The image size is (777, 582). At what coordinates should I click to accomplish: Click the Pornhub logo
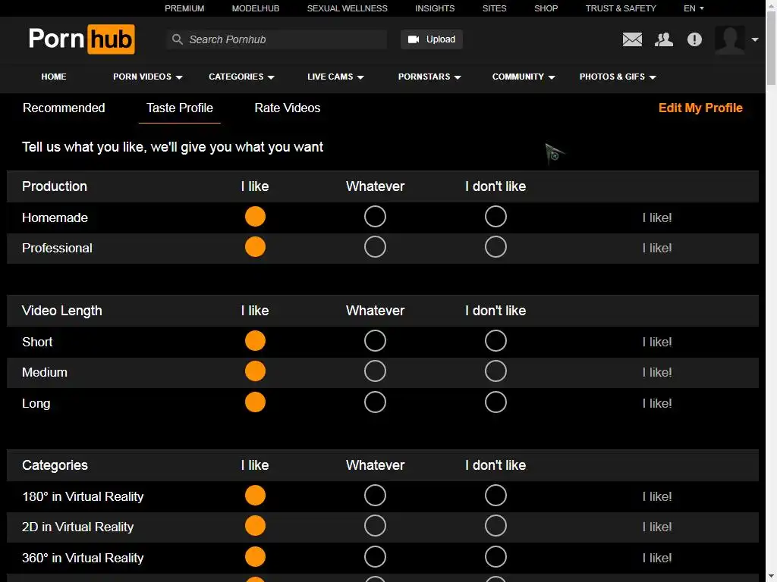pyautogui.click(x=82, y=39)
